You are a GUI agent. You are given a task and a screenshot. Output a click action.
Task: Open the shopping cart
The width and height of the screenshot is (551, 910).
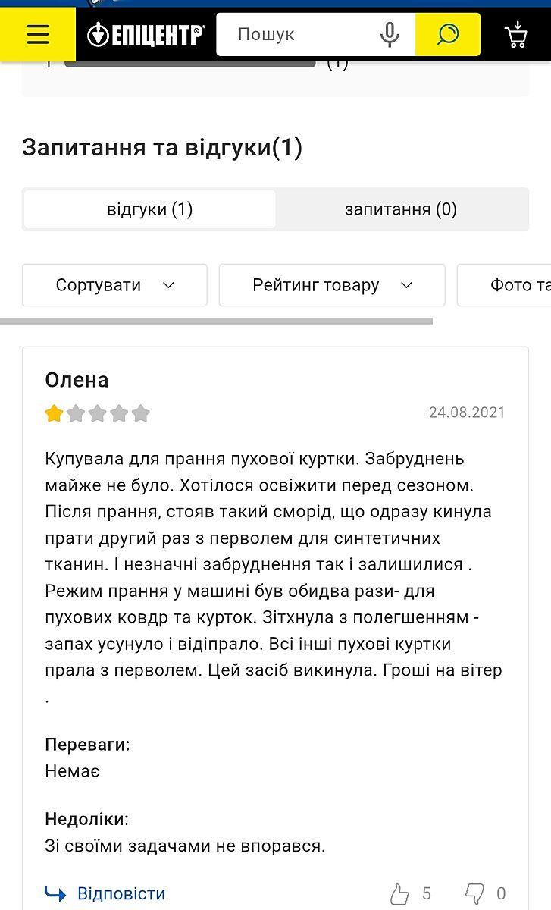click(516, 35)
